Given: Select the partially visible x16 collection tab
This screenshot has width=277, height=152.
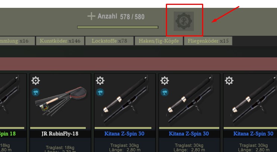Looking at the screenshot, I should point(17,41).
